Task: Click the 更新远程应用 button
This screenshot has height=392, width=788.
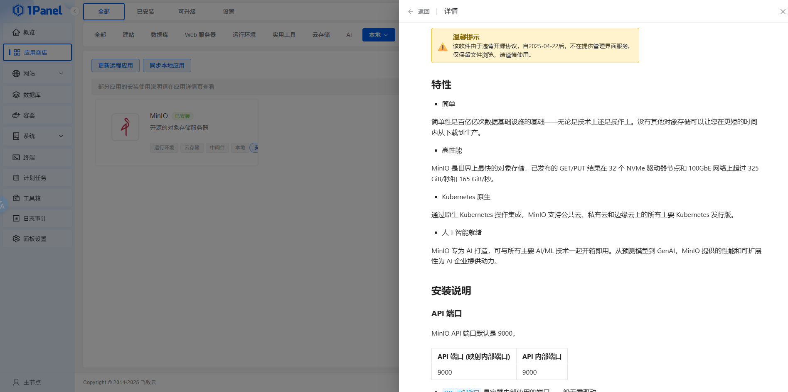Action: [x=116, y=66]
